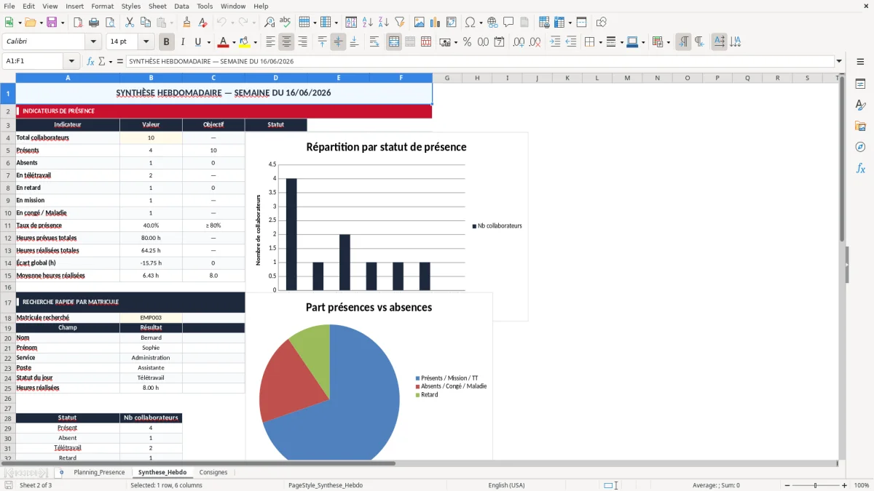This screenshot has width=874, height=491.
Task: Select row header 18
Action: 8,318
